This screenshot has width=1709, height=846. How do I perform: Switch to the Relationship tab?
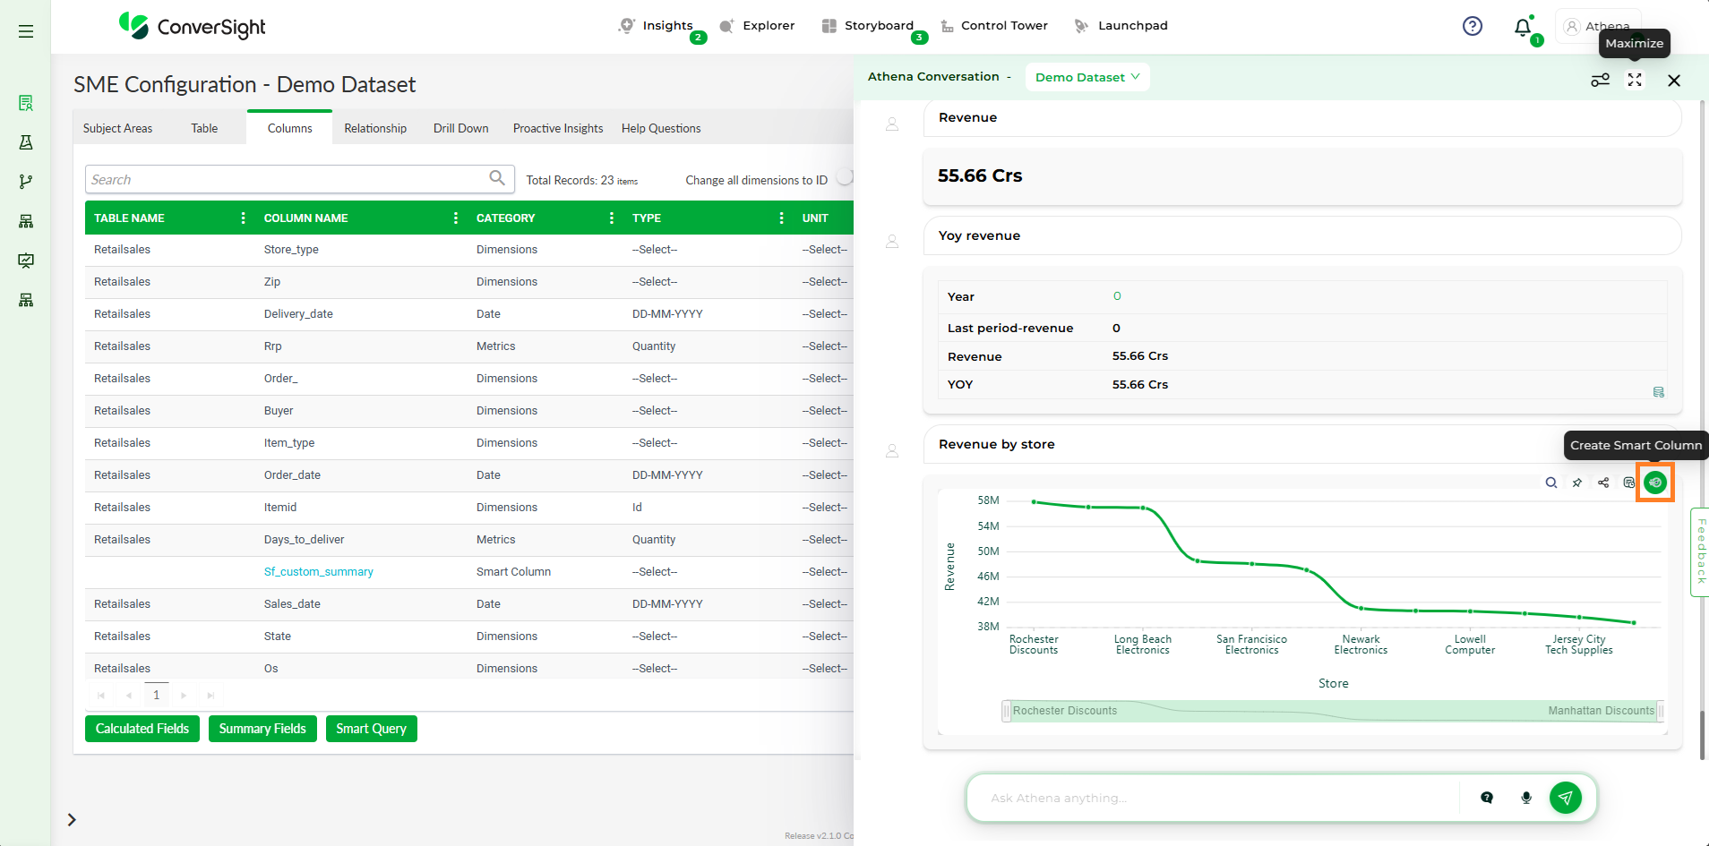[375, 128]
